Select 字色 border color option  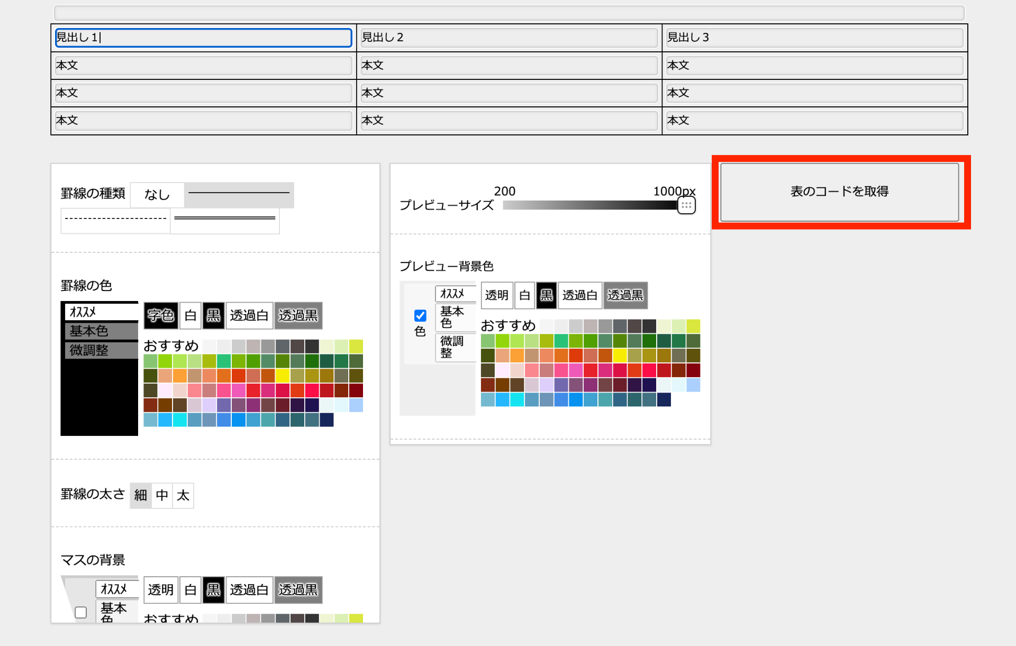(x=160, y=316)
